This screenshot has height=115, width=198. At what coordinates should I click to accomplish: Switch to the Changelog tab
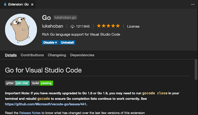[57, 55]
